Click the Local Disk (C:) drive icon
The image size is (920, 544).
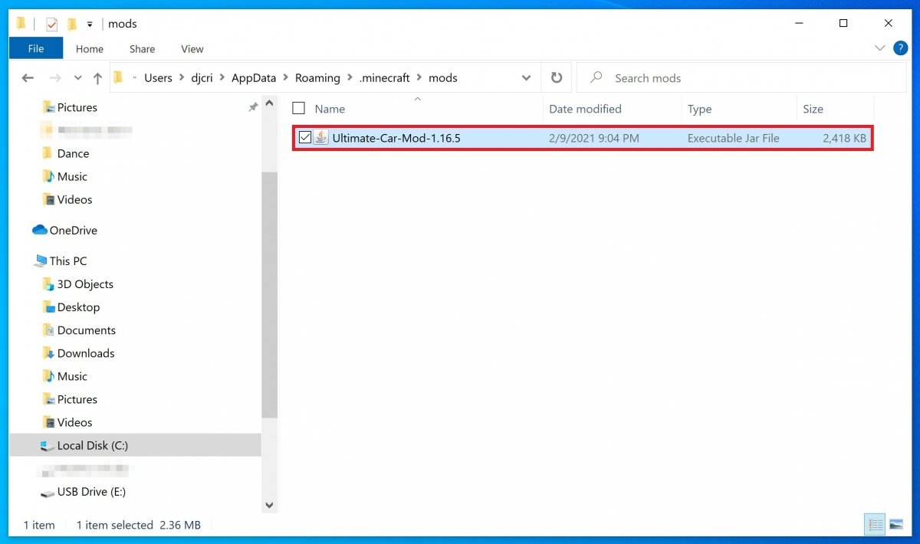click(x=48, y=445)
